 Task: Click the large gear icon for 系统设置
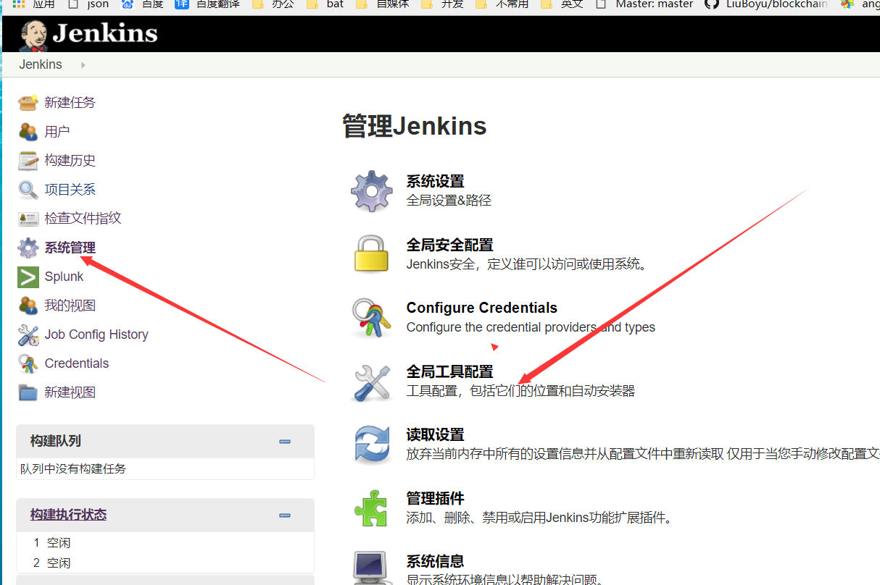(x=371, y=191)
